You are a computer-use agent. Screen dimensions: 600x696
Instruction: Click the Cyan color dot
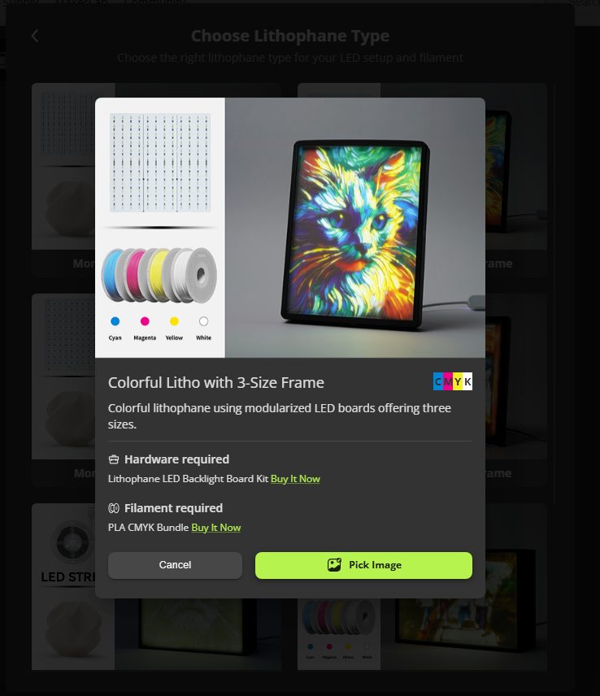coord(115,321)
